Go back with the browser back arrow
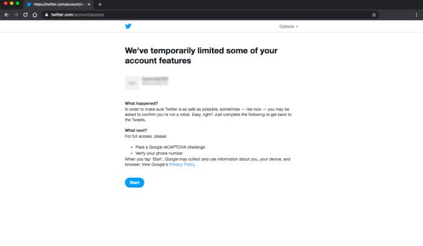 (7, 15)
